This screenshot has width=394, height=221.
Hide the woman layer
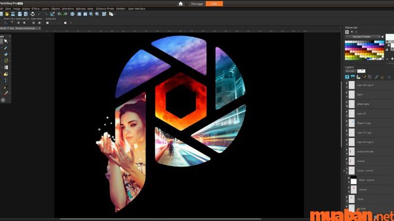click(x=347, y=160)
